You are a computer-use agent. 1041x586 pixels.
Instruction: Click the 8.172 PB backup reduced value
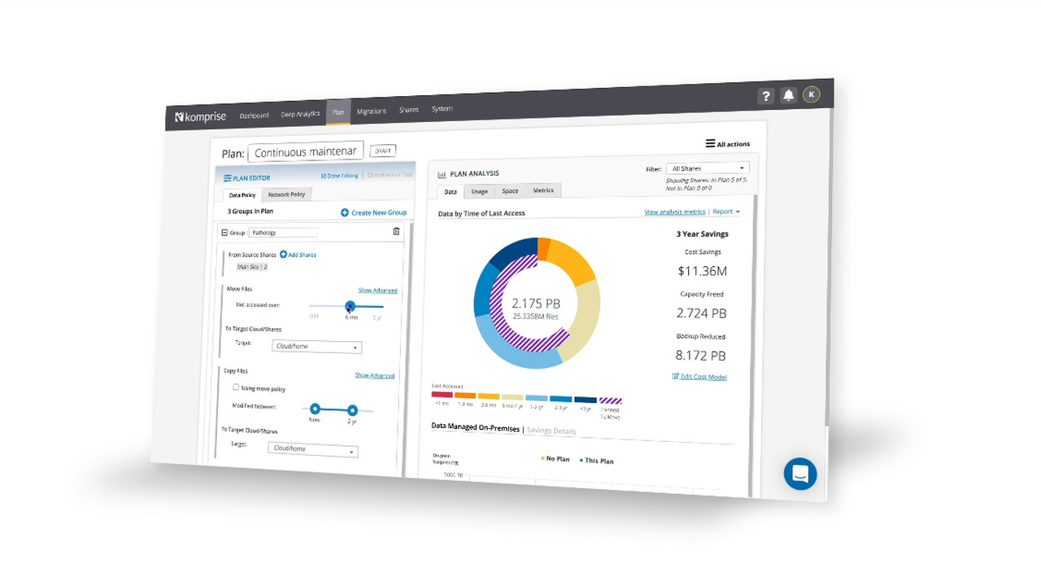[x=700, y=356]
